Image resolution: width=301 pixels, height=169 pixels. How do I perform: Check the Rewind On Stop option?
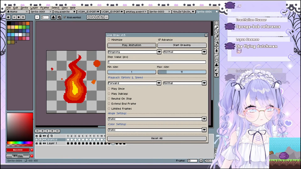tap(109, 99)
